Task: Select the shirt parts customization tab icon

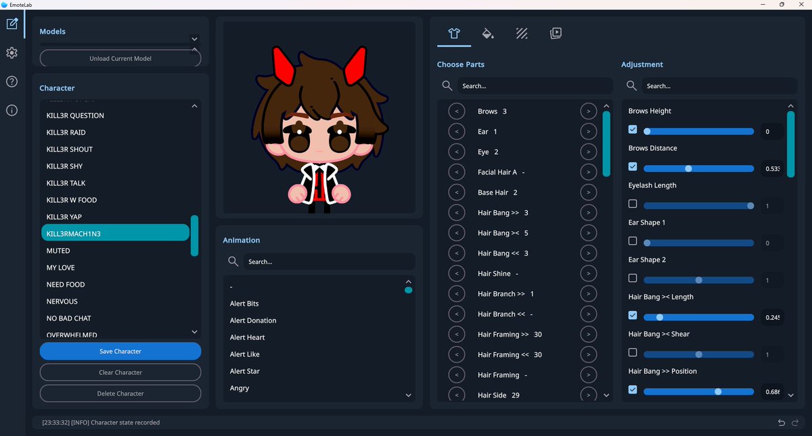Action: click(x=454, y=32)
